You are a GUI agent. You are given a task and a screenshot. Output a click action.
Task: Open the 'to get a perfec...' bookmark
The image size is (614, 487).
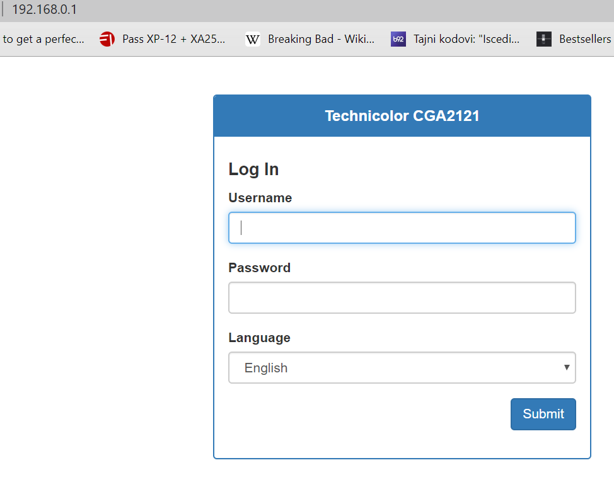43,39
